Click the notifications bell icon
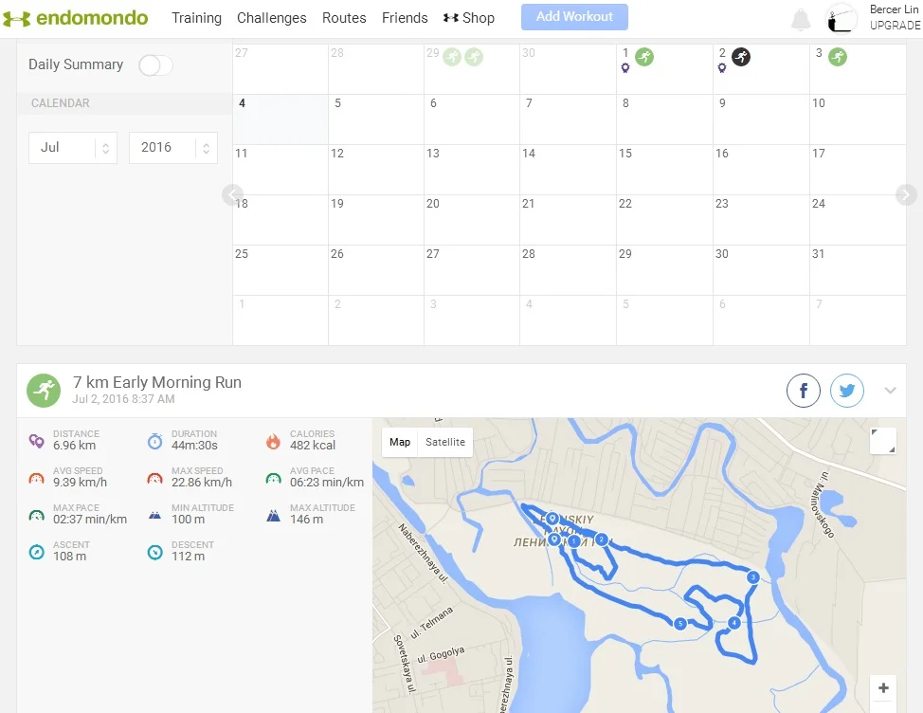Screen dimensions: 923x713 coord(801,19)
